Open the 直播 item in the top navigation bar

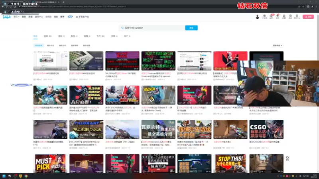pos(30,17)
